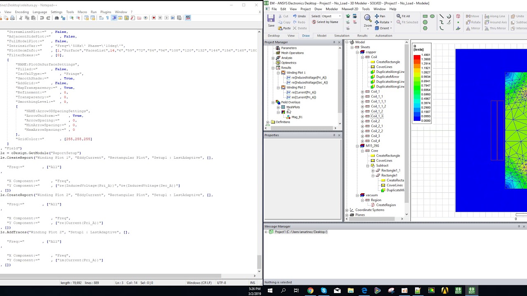The image size is (527, 296).
Task: Expand the Definitions folder node
Action: [268, 122]
